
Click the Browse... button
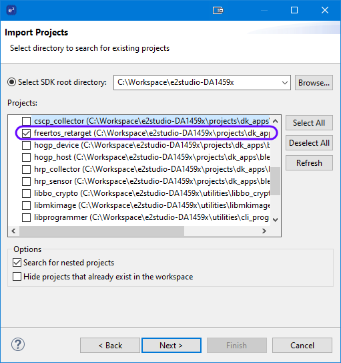(314, 82)
